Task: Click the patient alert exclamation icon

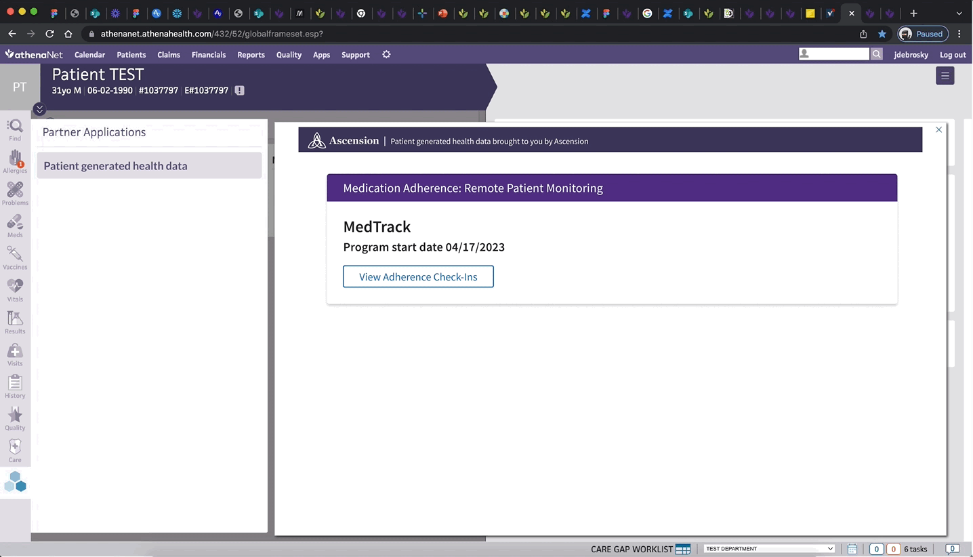Action: click(x=239, y=90)
